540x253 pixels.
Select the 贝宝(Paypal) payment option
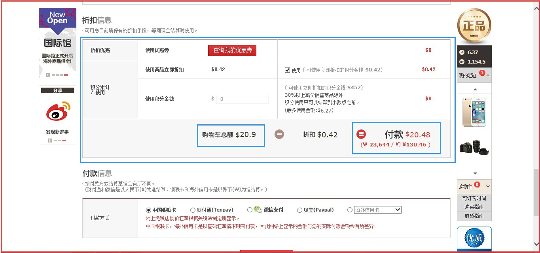[x=300, y=210]
